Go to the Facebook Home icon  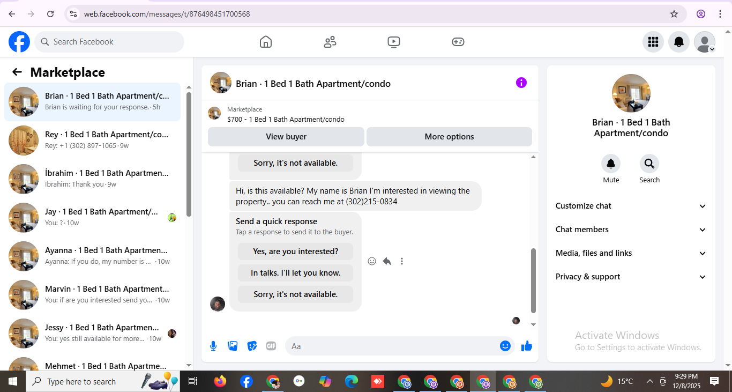(266, 42)
